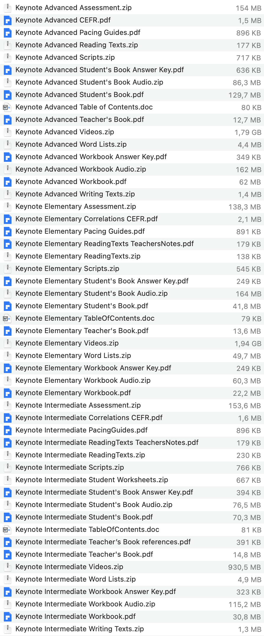Select file Keynote Advanced Scripts.zip
This screenshot has height=636, width=264.
point(65,57)
